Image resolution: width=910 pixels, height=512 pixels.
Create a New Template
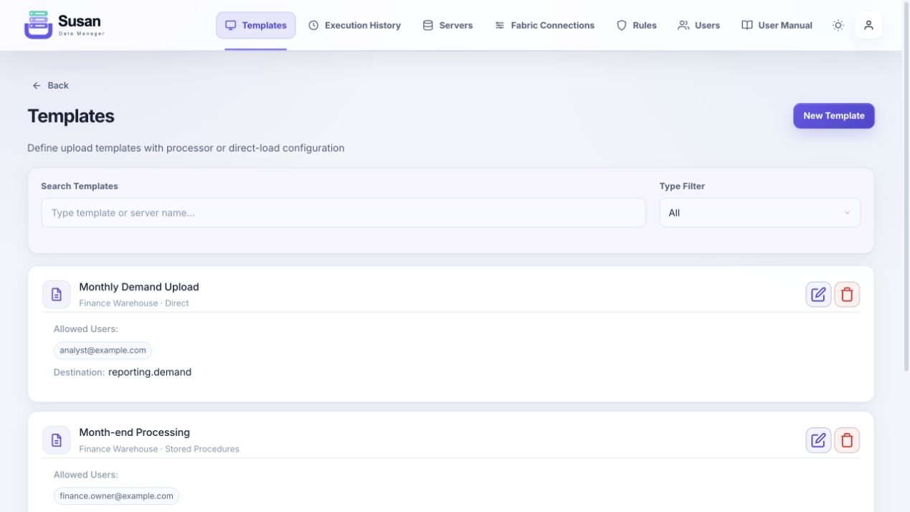pos(833,115)
